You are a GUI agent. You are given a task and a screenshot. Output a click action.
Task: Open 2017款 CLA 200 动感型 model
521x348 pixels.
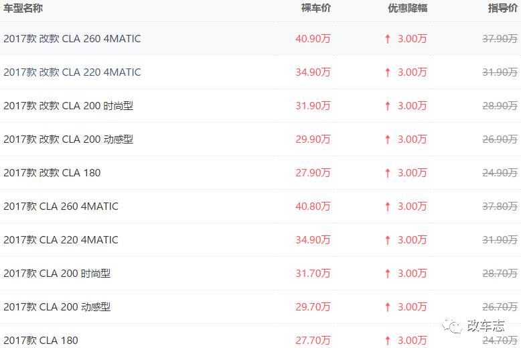[x=57, y=307]
